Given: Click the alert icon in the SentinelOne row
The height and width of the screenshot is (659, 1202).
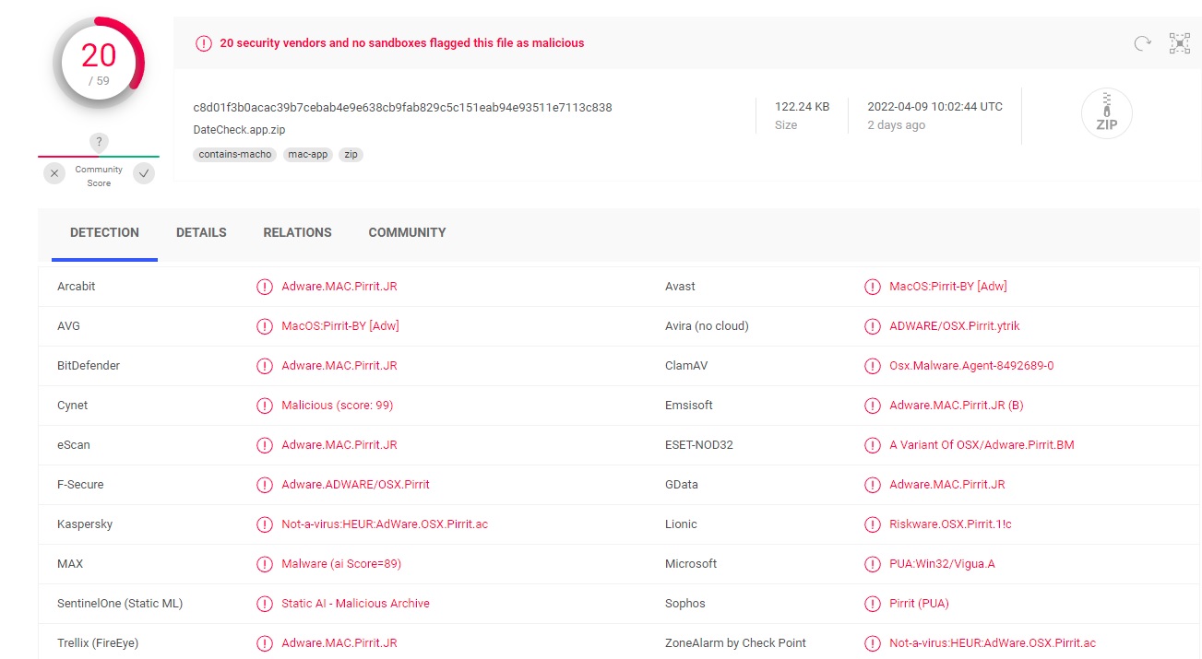Looking at the screenshot, I should 265,604.
